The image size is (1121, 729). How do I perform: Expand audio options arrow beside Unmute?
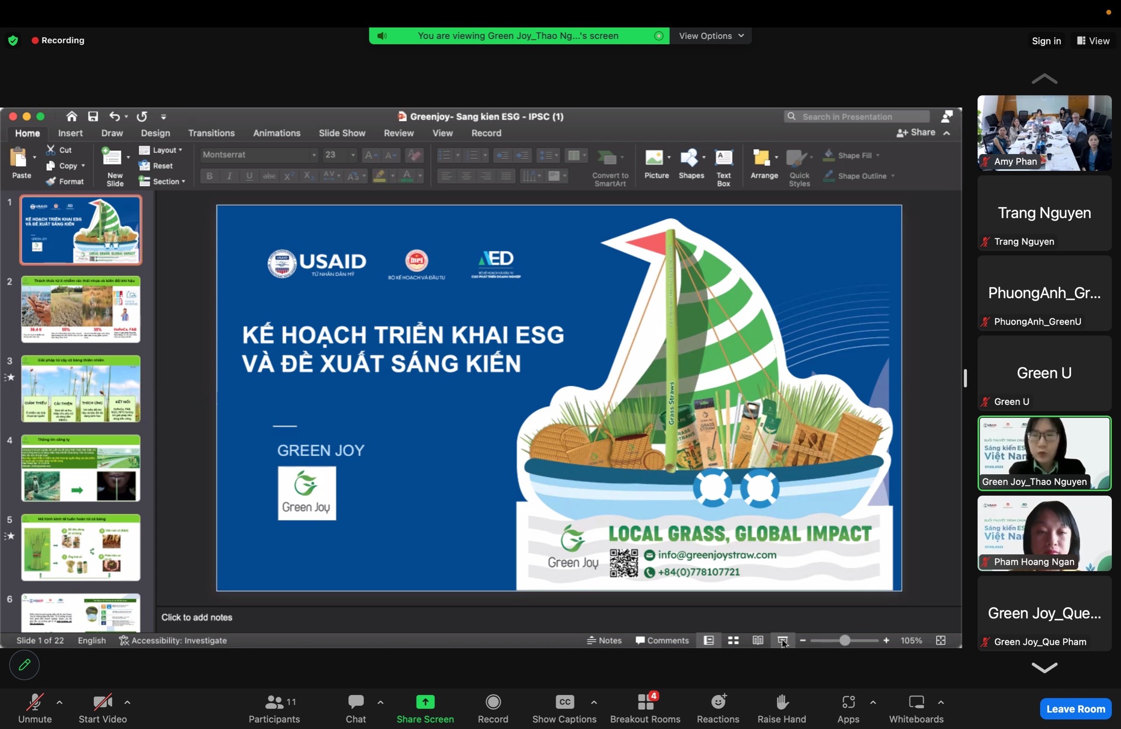(60, 702)
